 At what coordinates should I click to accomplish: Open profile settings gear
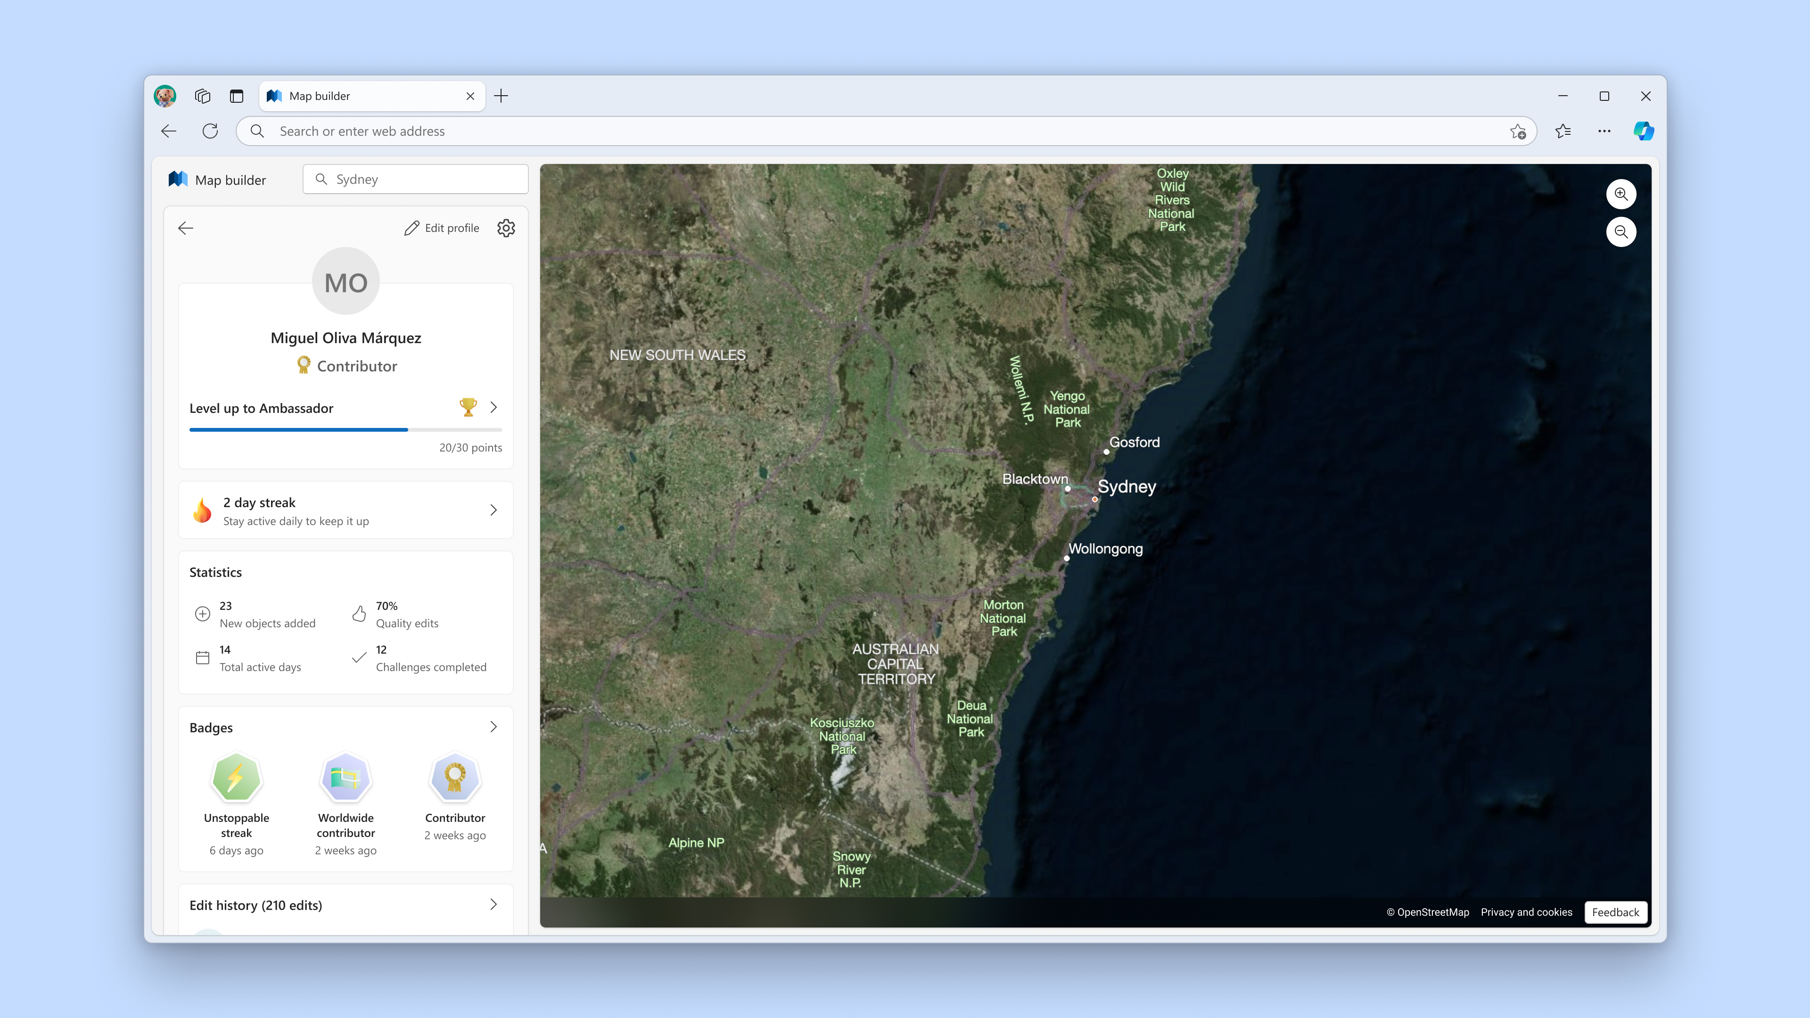(x=506, y=228)
